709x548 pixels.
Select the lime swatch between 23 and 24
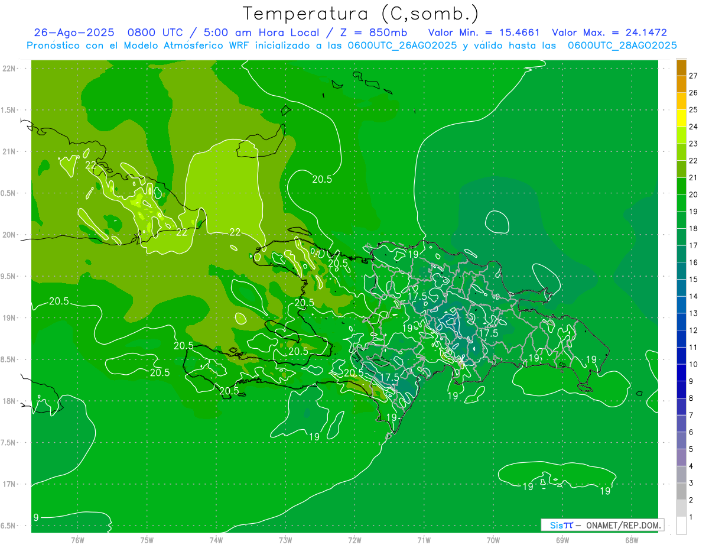tap(681, 135)
